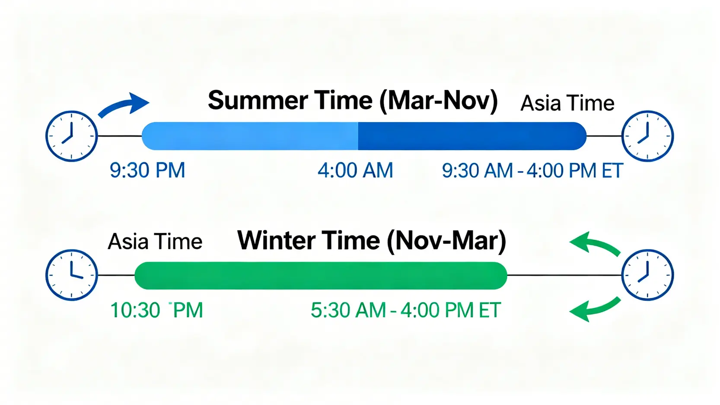Viewport: 720px width, 405px height.
Task: Click the lower green curved arrow
Action: pos(596,308)
